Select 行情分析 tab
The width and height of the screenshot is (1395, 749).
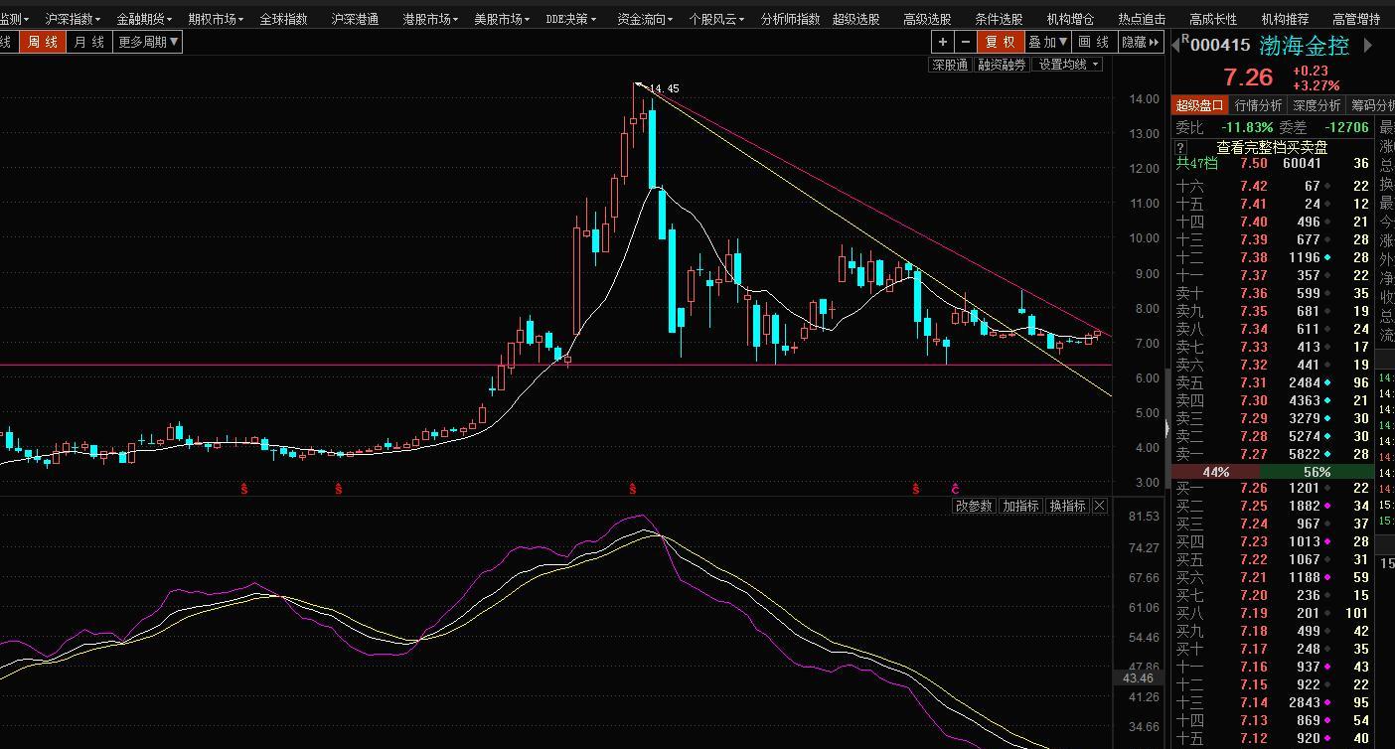1258,105
